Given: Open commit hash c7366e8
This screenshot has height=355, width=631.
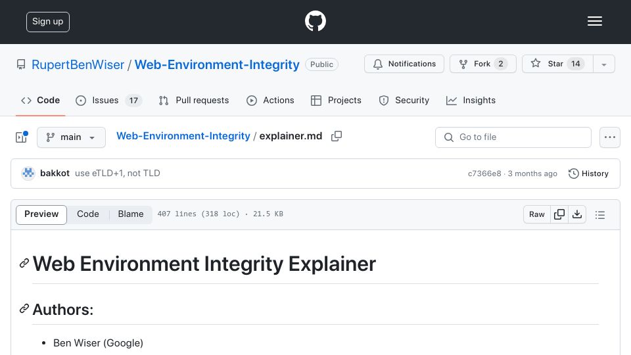Looking at the screenshot, I should [x=484, y=174].
